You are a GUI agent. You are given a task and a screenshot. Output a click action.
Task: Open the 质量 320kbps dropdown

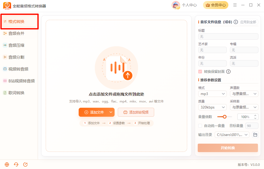[x=213, y=107]
